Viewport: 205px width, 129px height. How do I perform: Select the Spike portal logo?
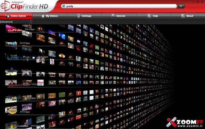coord(11,110)
